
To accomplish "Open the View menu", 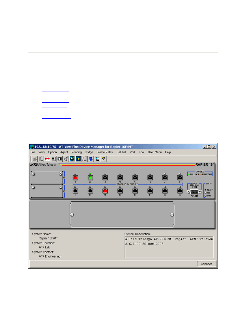I will (42, 152).
